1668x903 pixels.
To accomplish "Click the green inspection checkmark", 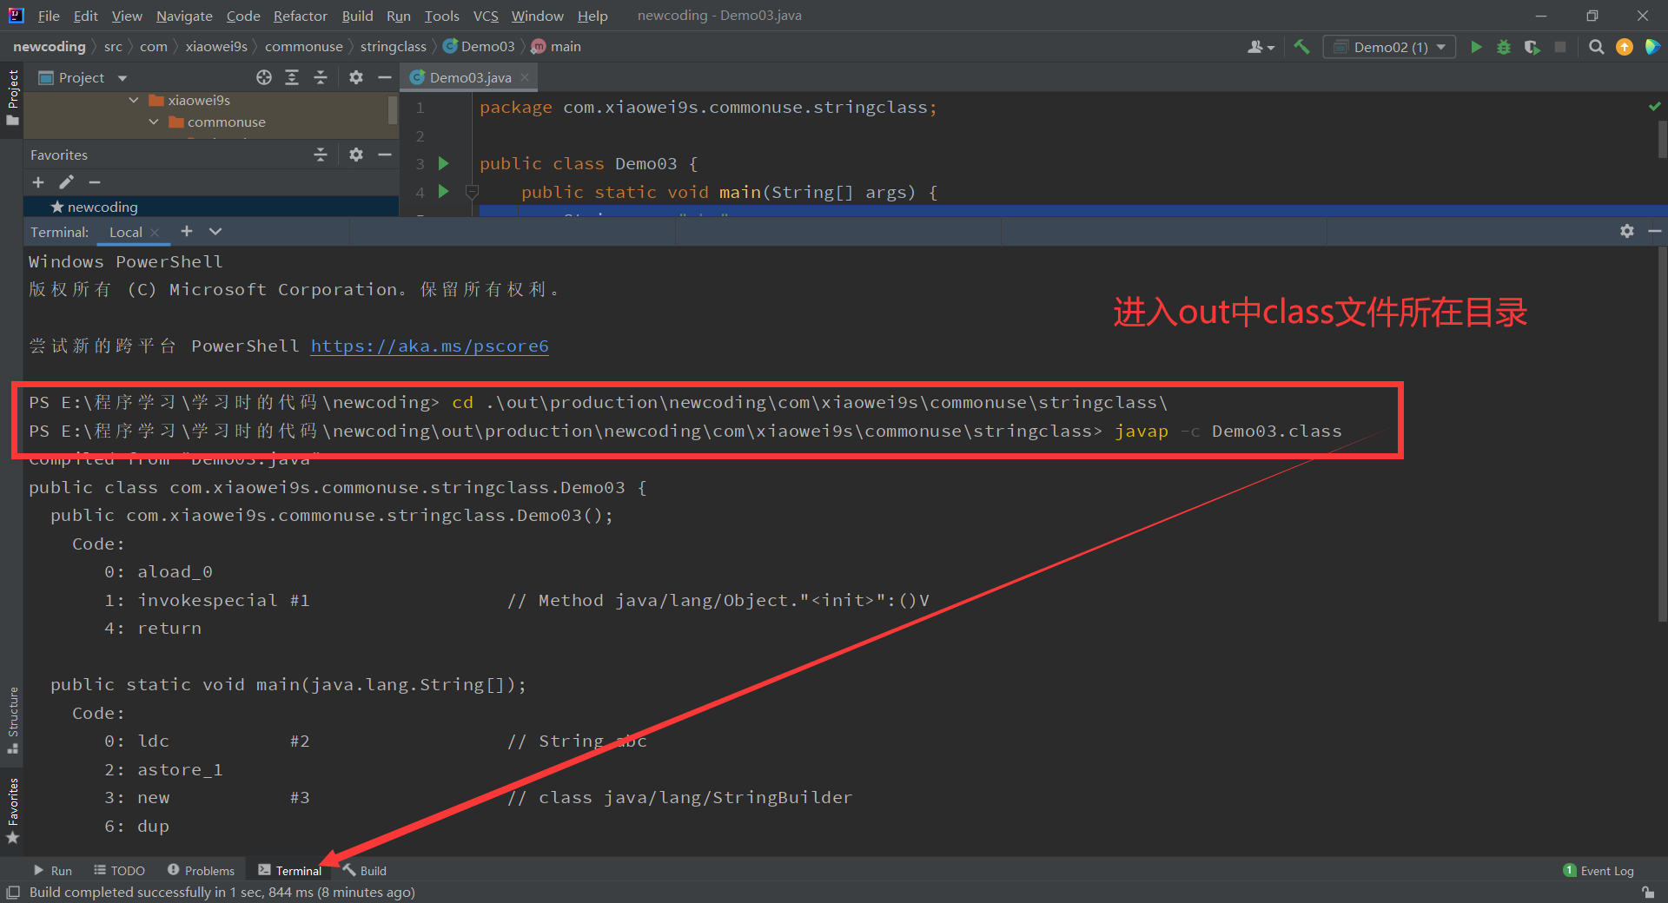I will point(1654,106).
